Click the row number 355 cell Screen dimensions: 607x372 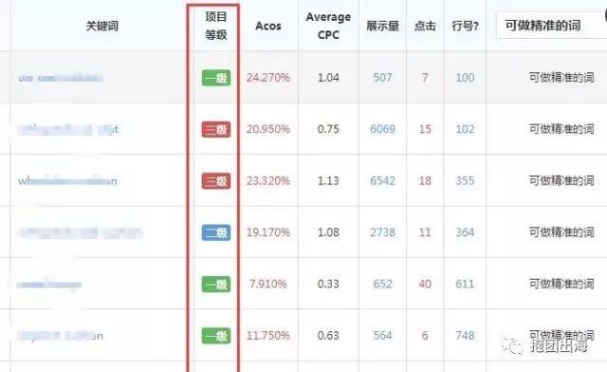[465, 180]
